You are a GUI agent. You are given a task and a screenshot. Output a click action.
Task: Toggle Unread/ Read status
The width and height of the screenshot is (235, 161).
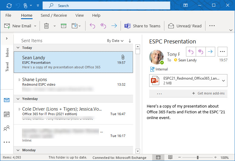coord(185,26)
